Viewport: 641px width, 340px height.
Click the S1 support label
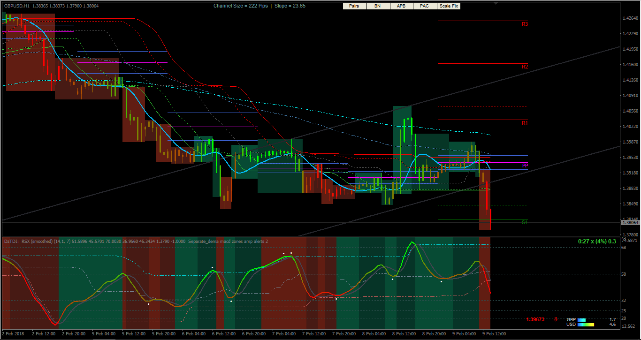(x=525, y=222)
